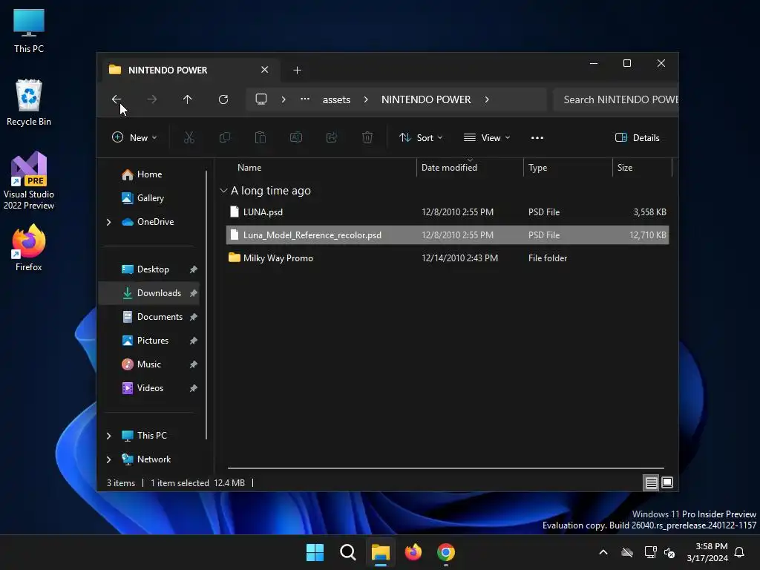This screenshot has height=570, width=760.
Task: Open the New item dropdown
Action: pos(134,137)
